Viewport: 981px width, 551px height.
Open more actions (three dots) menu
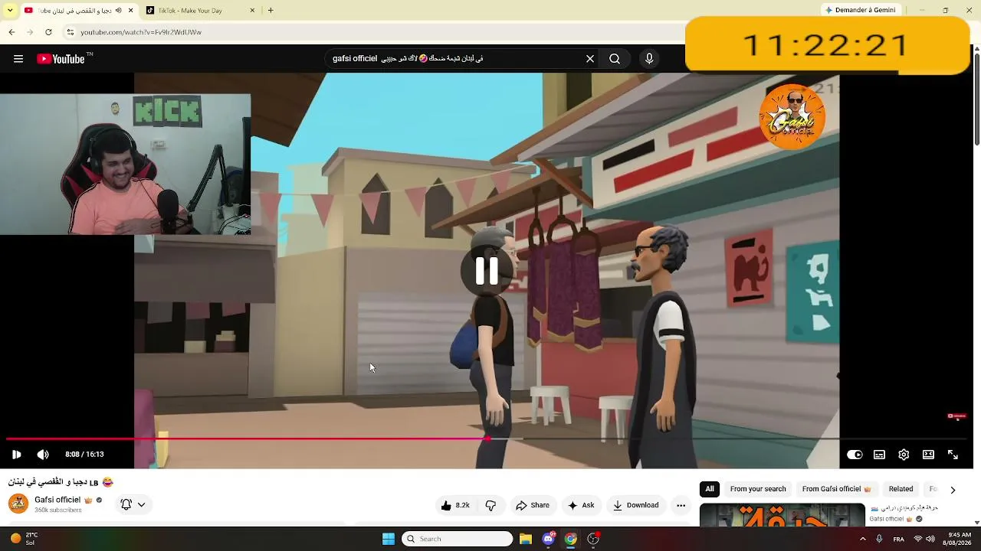(x=681, y=505)
